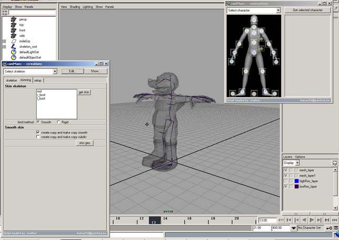
Task: Open the Lighting menu in the viewport
Action: [x=88, y=7]
